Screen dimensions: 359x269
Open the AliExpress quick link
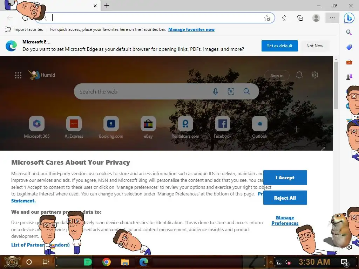pyautogui.click(x=74, y=127)
